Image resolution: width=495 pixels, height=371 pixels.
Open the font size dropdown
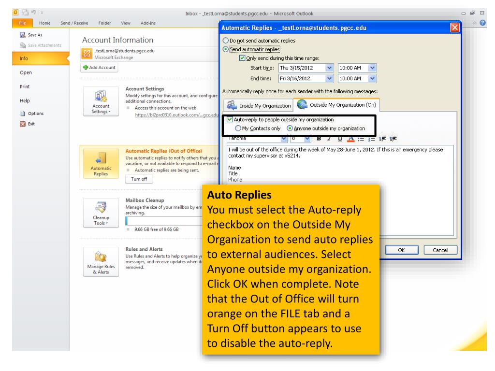pyautogui.click(x=307, y=139)
